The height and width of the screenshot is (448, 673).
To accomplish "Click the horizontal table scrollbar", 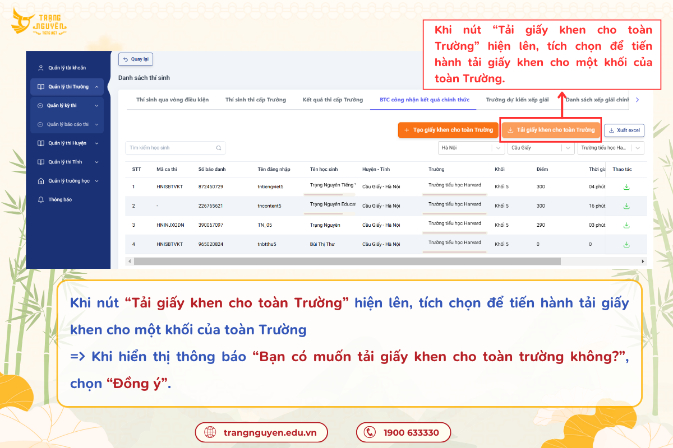I will click(x=347, y=262).
